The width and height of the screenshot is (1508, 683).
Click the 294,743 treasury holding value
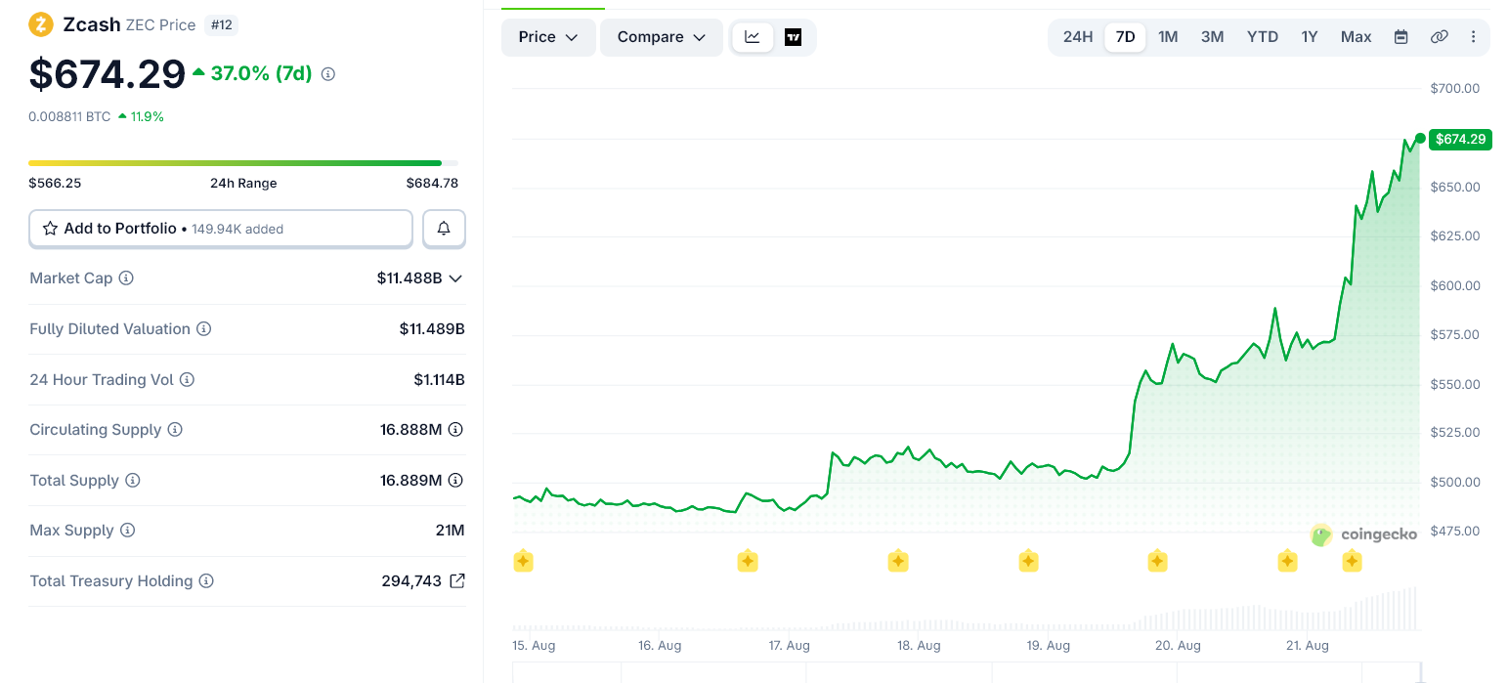pyautogui.click(x=411, y=581)
